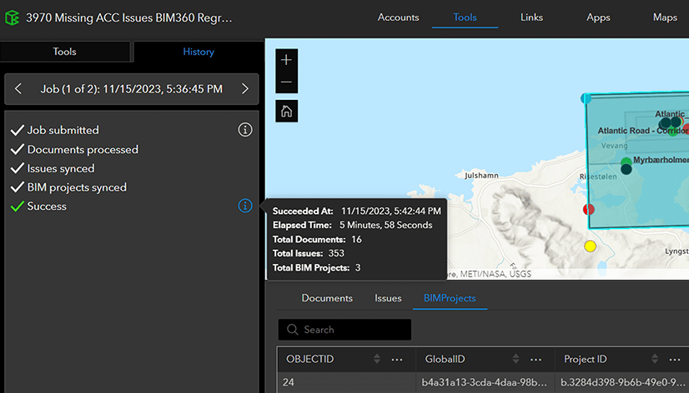Screen dimensions: 689x393
Task: Open info for Job submitted step
Action: coord(245,130)
